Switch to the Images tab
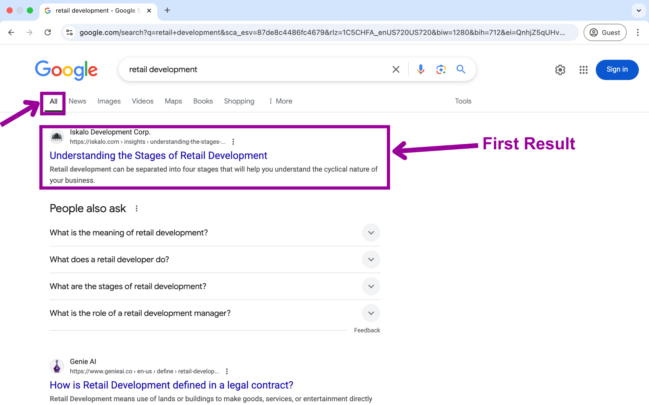649x405 pixels. tap(109, 101)
